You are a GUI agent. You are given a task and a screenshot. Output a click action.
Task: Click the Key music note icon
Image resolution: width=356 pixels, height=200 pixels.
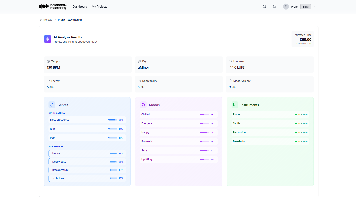click(139, 61)
